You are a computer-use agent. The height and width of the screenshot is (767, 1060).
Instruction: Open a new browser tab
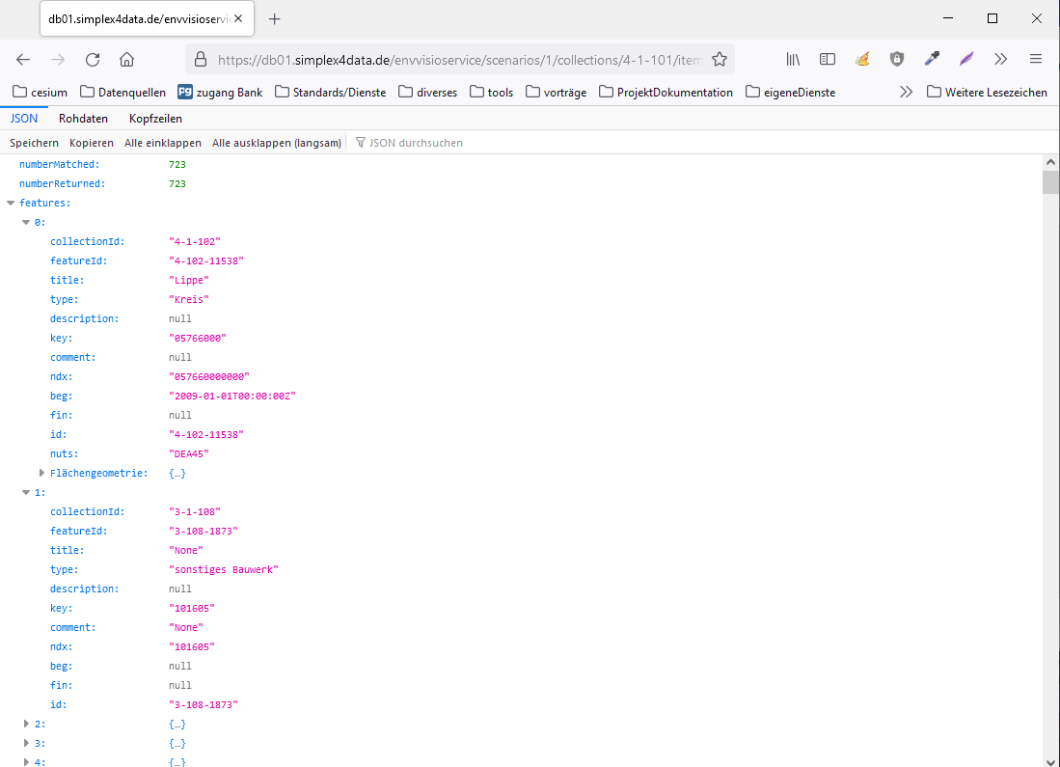(x=275, y=19)
